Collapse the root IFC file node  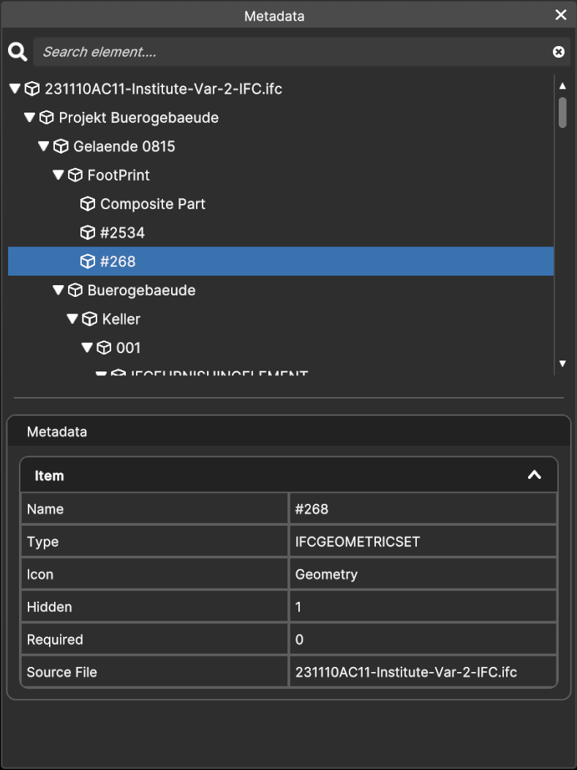click(15, 89)
